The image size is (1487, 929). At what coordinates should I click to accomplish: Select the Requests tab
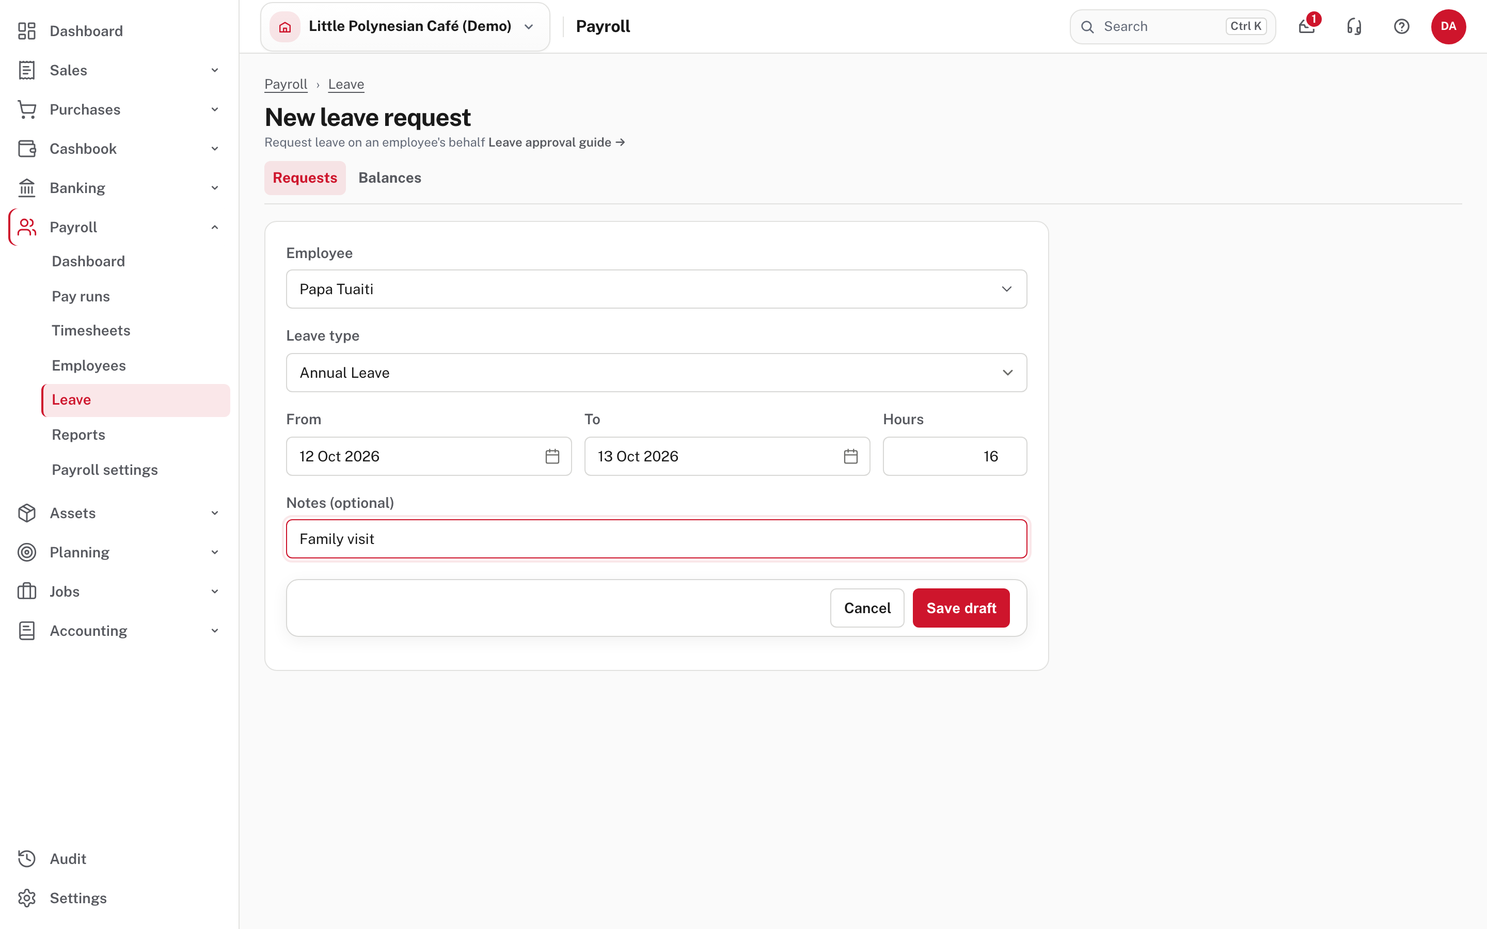pyautogui.click(x=305, y=178)
